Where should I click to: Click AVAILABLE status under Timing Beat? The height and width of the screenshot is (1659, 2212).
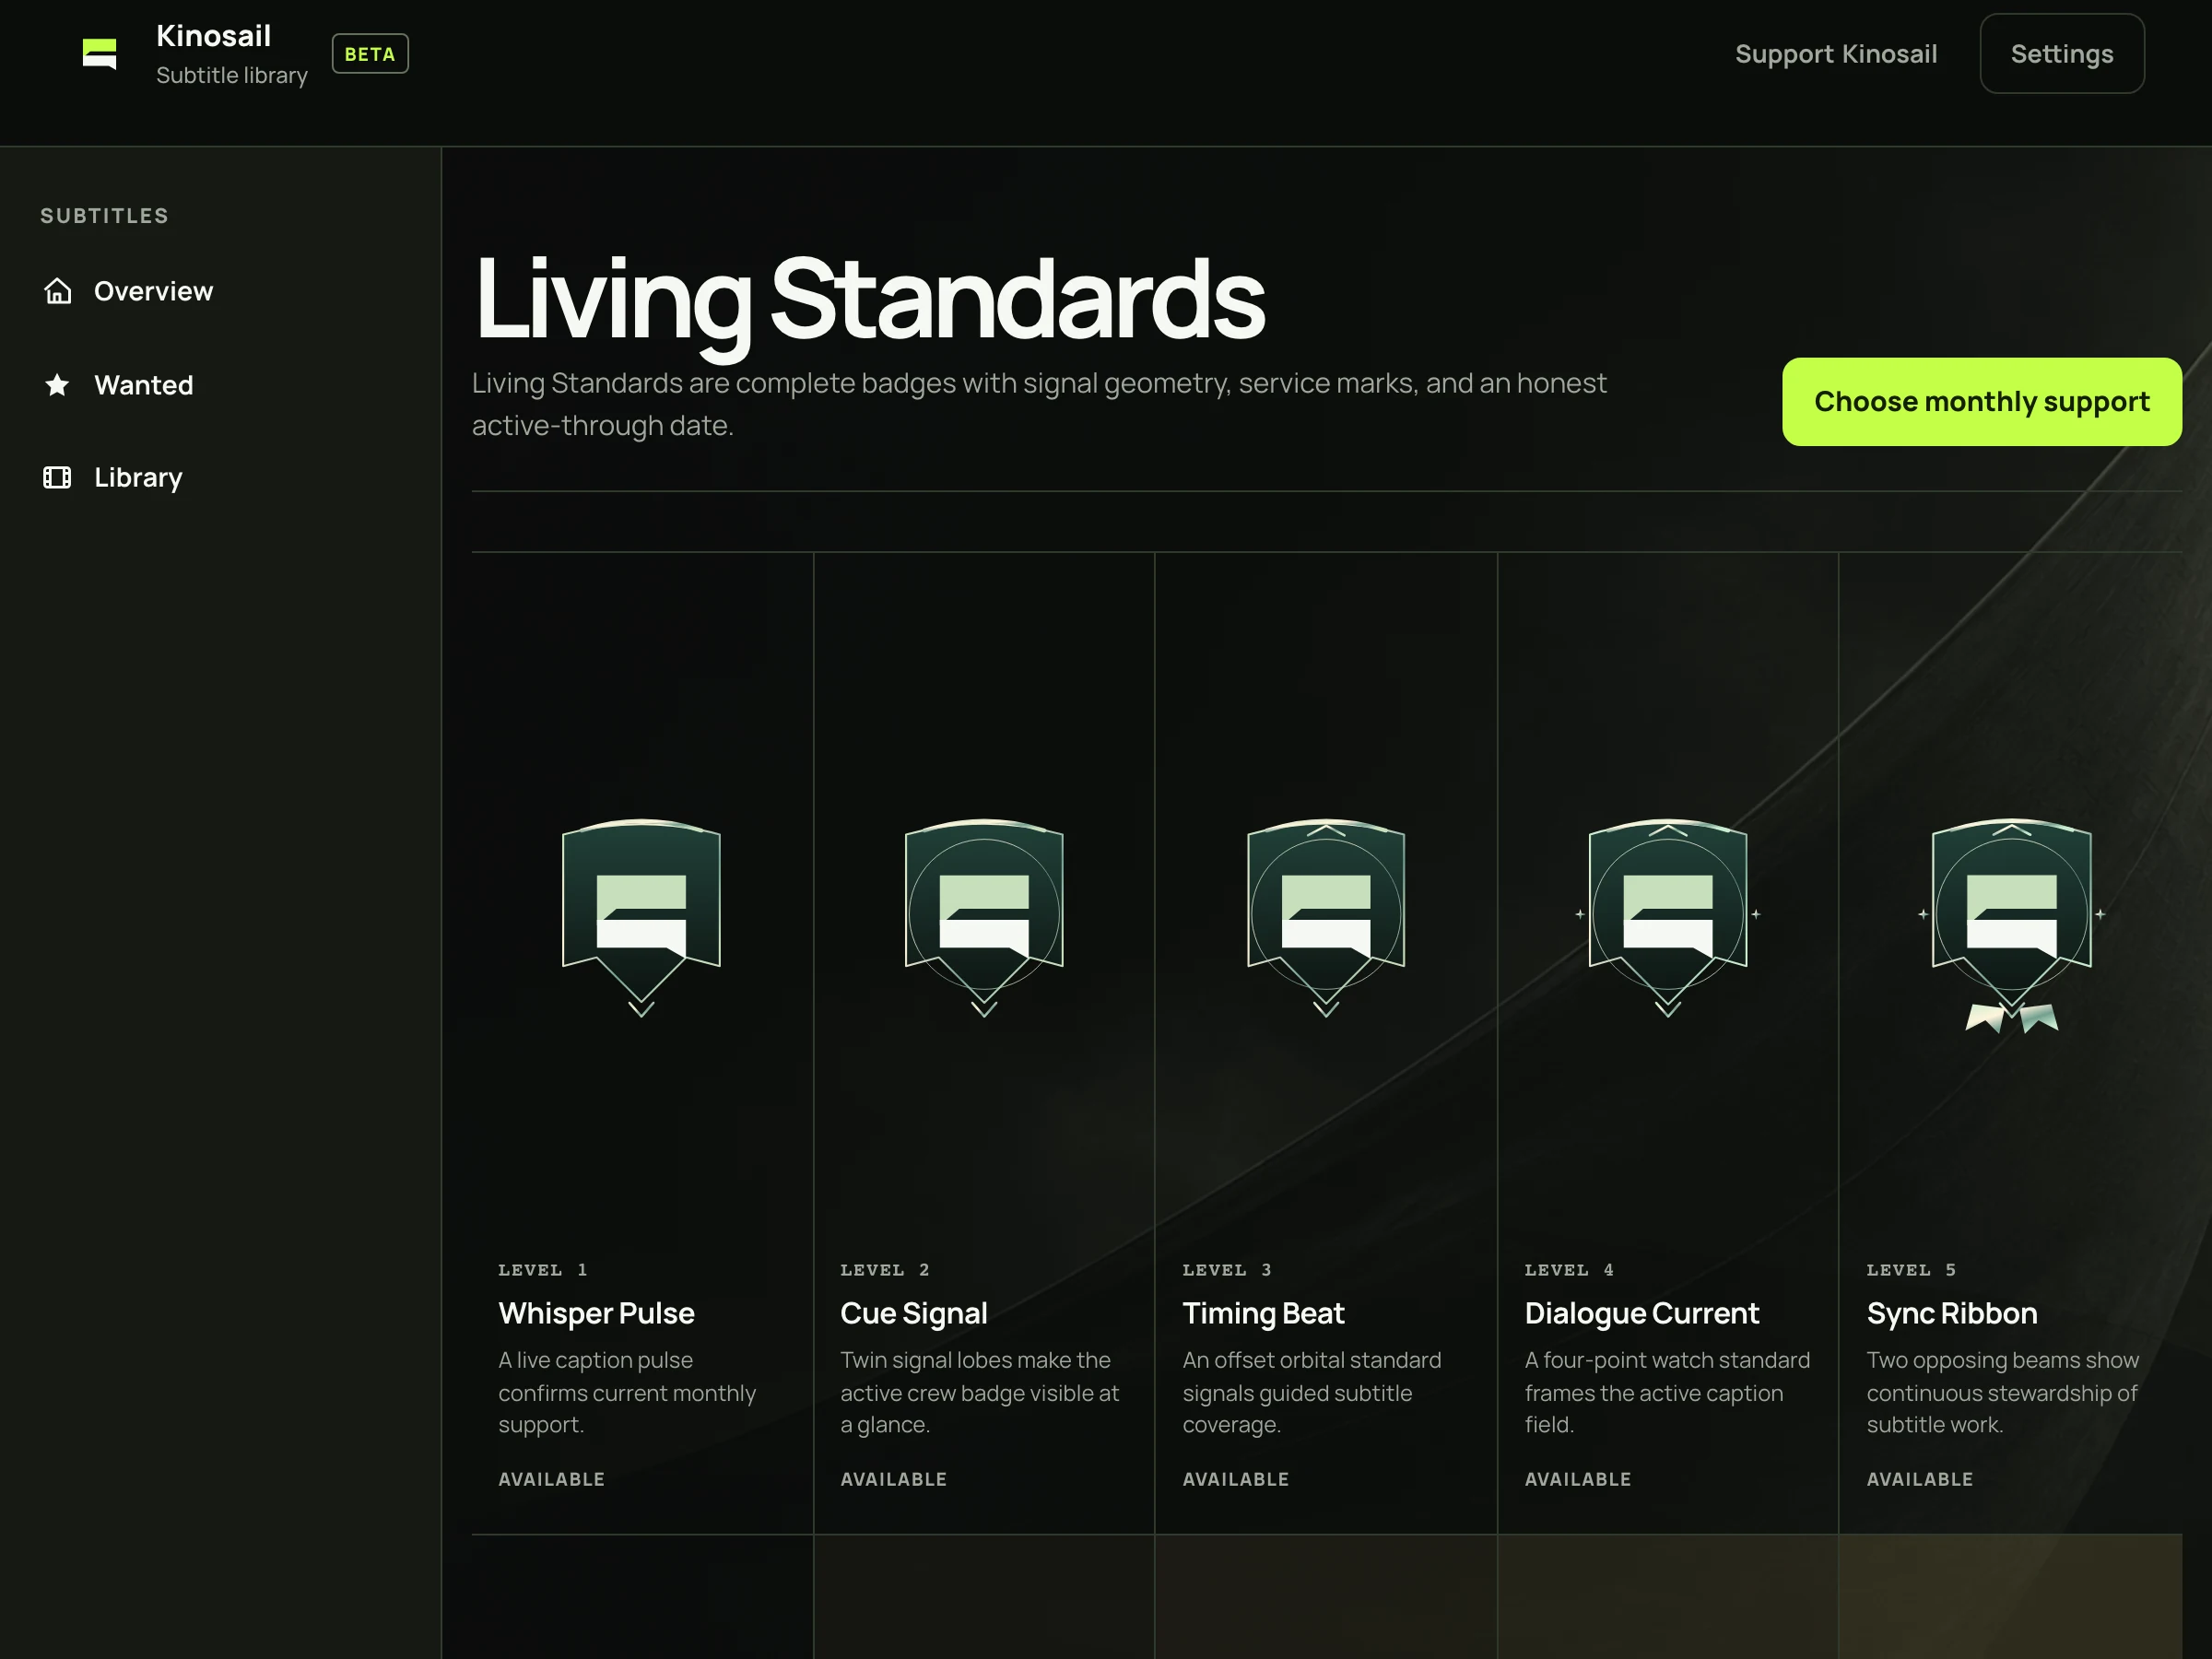point(1235,1479)
